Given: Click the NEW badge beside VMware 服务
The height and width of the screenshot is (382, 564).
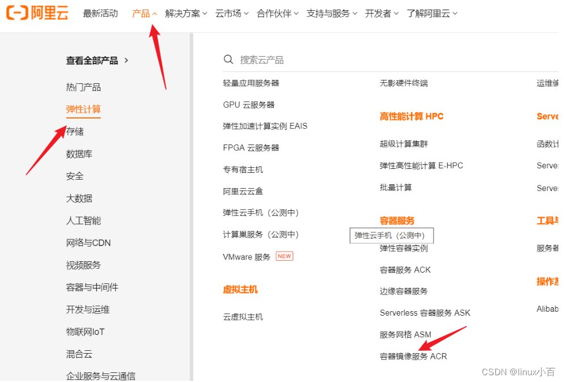Looking at the screenshot, I should click(284, 256).
